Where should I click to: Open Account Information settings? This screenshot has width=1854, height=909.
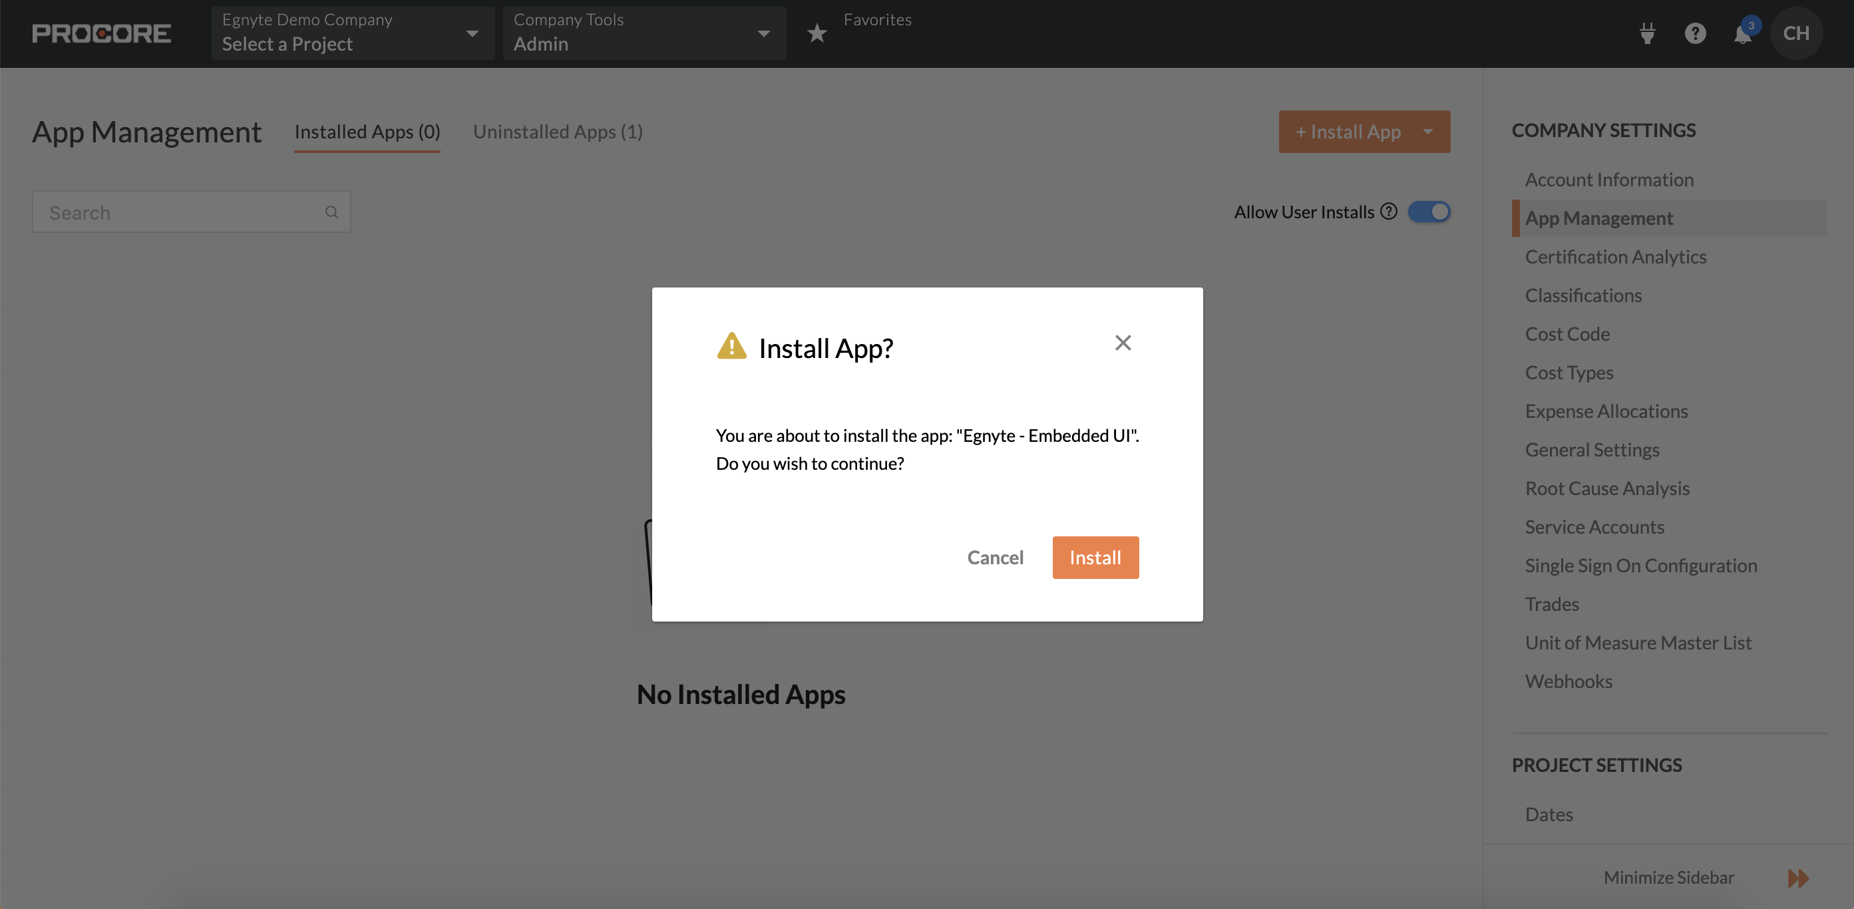click(1609, 179)
